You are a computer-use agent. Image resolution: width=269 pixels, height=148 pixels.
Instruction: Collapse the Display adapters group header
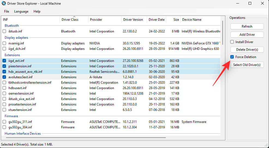coord(16,38)
